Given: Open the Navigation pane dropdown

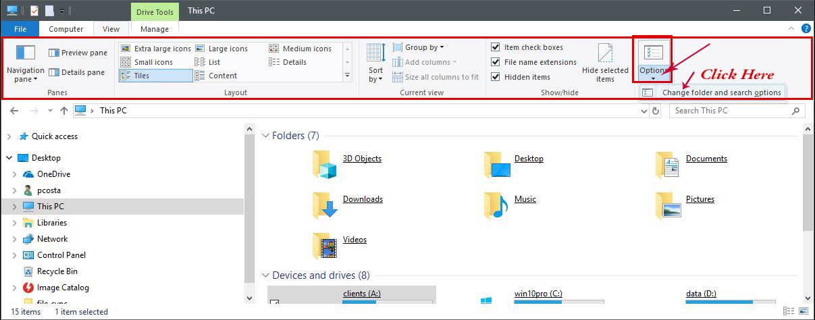Looking at the screenshot, I should coord(25,63).
